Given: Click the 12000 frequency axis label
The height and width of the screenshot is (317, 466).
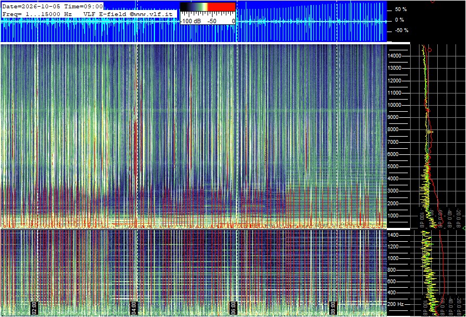Looking at the screenshot, I should point(395,81).
